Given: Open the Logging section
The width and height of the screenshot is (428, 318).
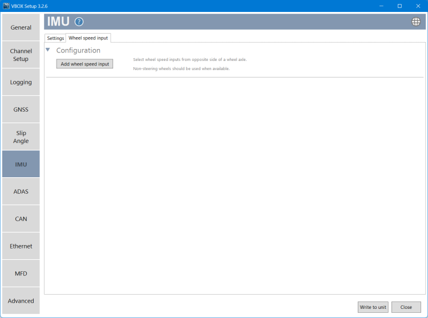Looking at the screenshot, I should pos(21,82).
